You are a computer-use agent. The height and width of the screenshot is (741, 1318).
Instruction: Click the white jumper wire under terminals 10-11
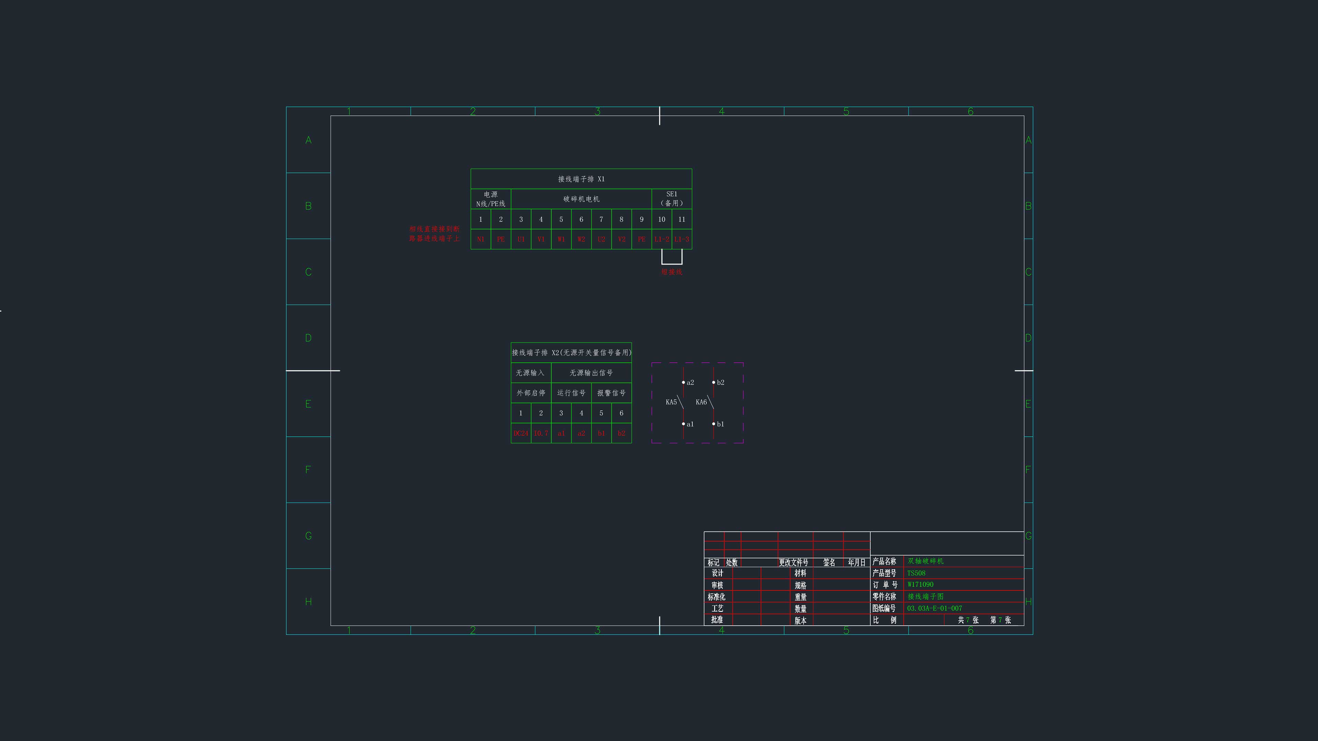coord(672,264)
